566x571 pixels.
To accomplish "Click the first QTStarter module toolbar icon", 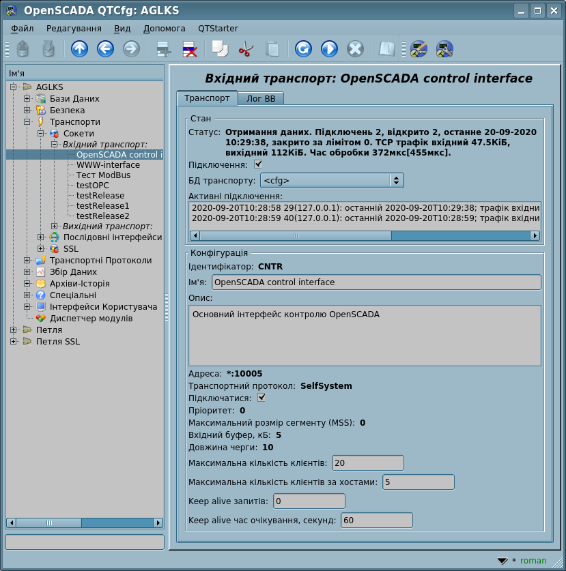I will coord(419,49).
